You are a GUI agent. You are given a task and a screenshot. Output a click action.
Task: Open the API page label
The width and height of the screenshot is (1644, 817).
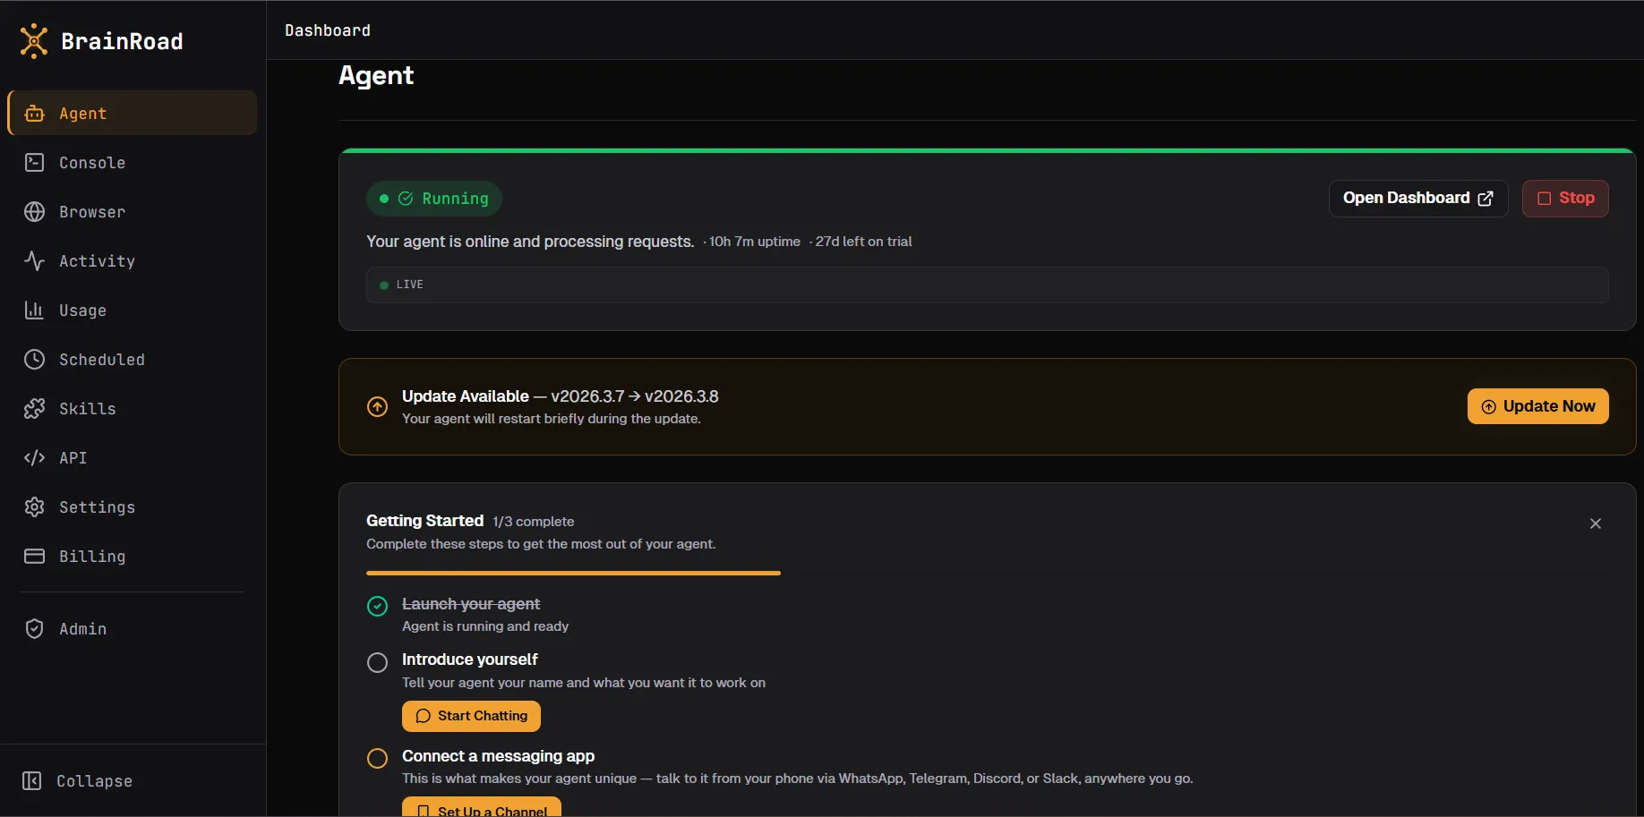pyautogui.click(x=73, y=457)
